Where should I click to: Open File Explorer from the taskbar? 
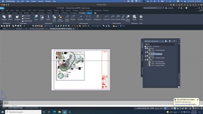click(60, 112)
